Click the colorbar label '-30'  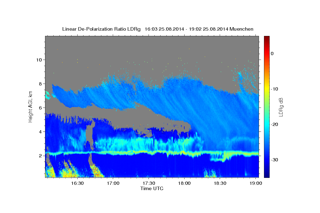(x=275, y=160)
